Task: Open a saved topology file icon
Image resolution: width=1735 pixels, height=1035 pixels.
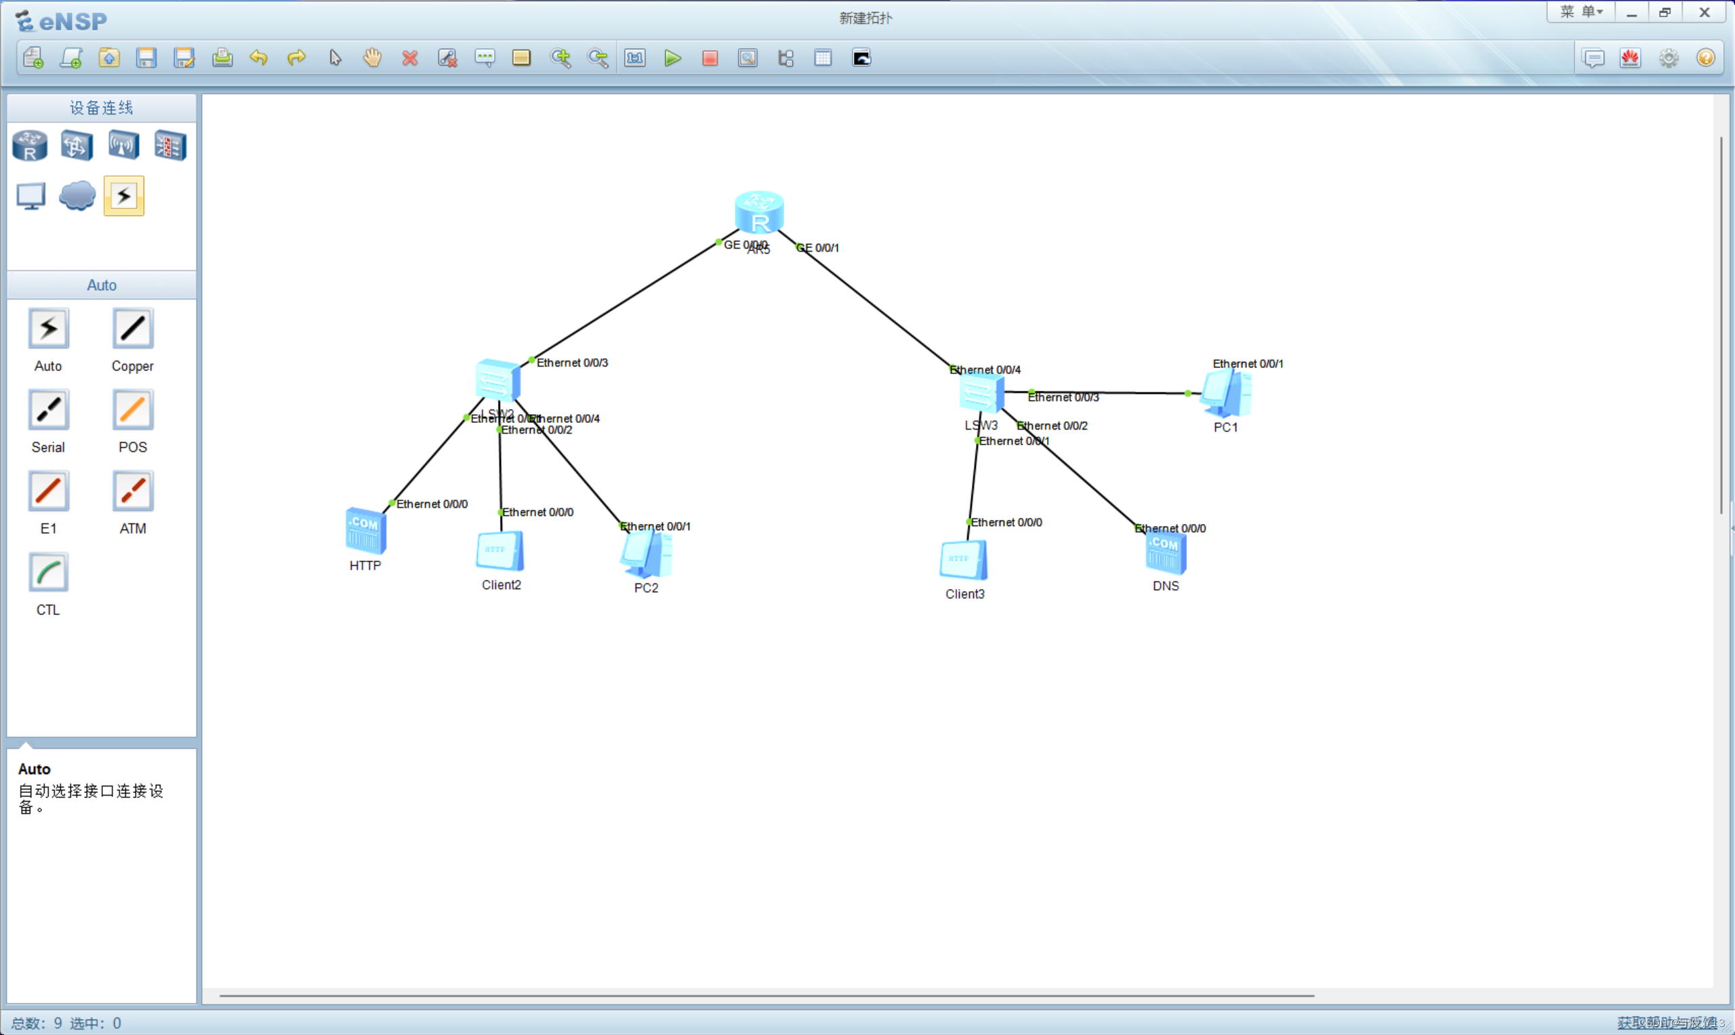Action: (109, 58)
